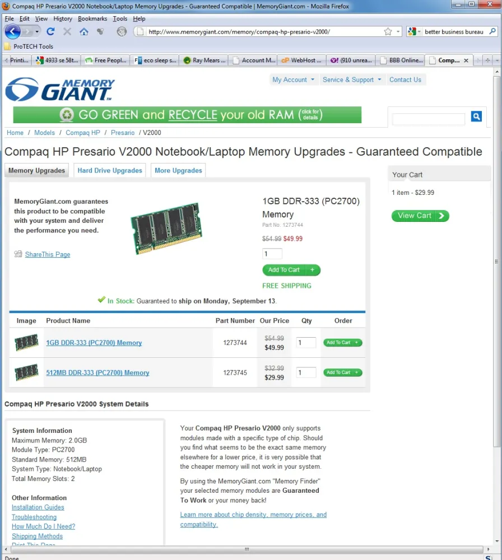This screenshot has height=560, width=502.
Task: Click the GO GREEN and RECYCLE banner
Action: click(187, 115)
